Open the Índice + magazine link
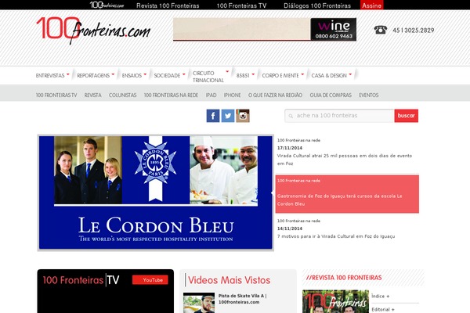The height and width of the screenshot is (313, 470). tap(381, 297)
